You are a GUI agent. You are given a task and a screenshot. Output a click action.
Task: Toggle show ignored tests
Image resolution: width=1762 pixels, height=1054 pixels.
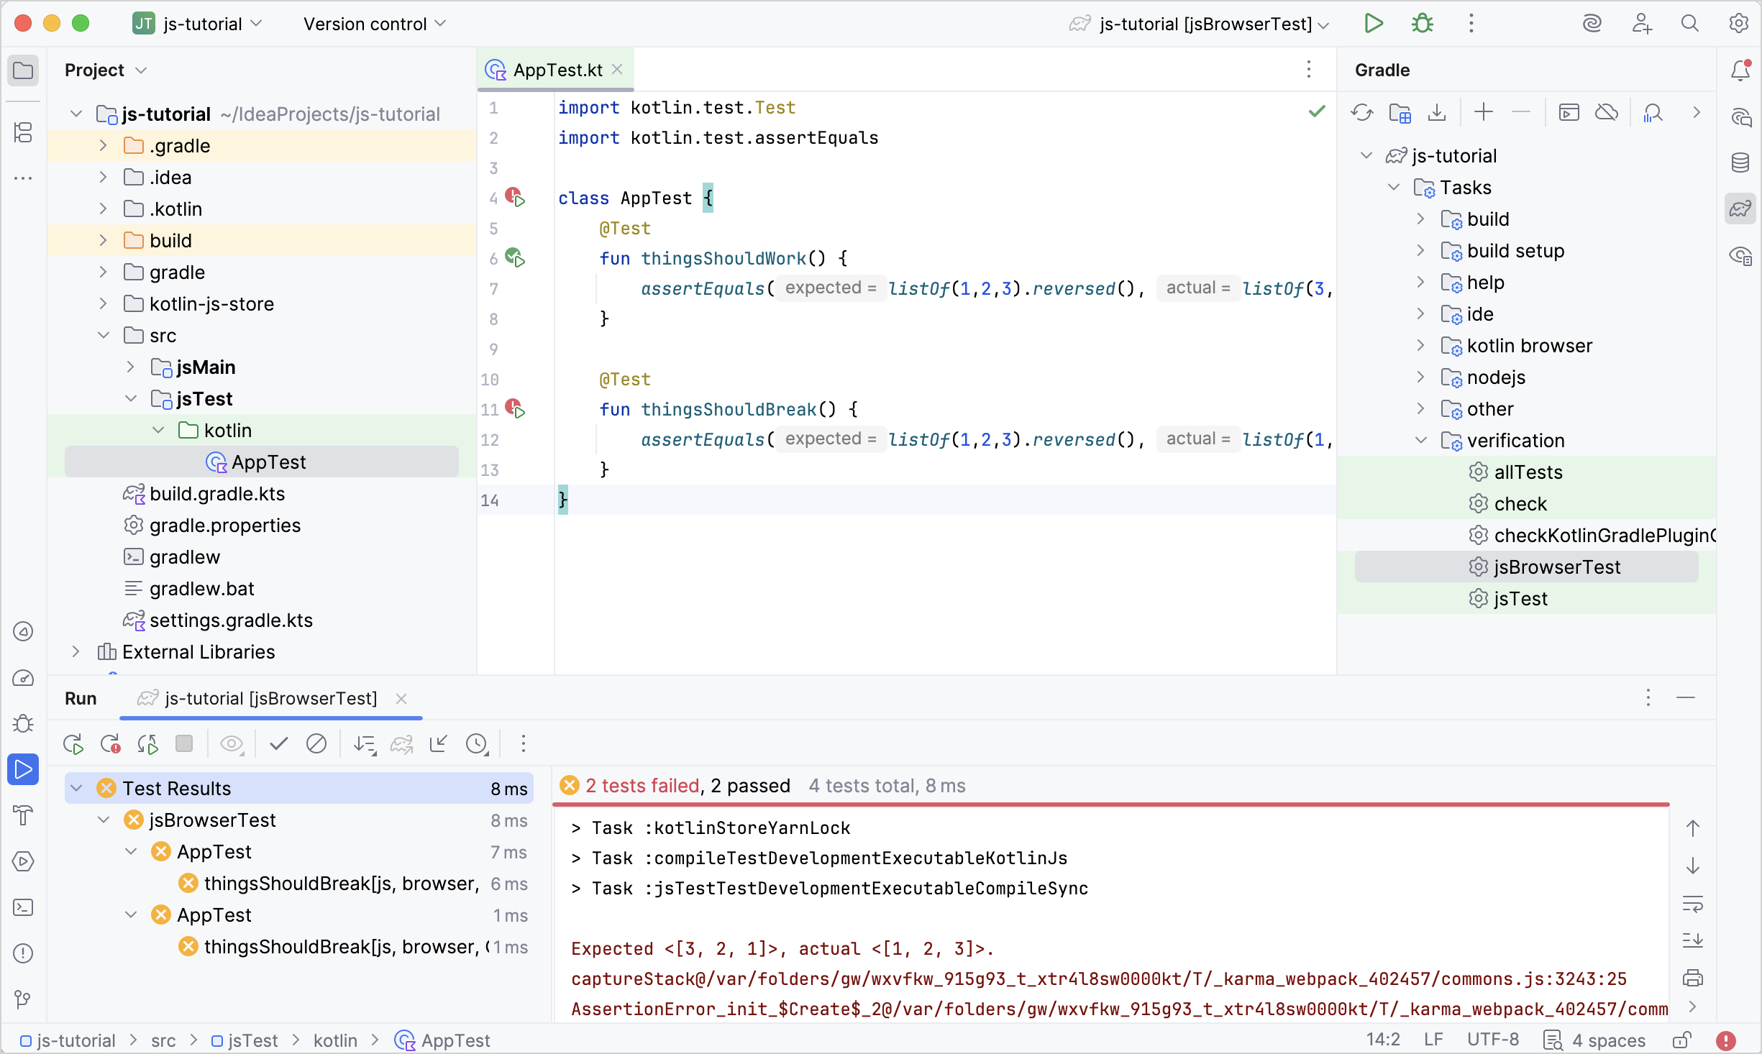(x=316, y=743)
